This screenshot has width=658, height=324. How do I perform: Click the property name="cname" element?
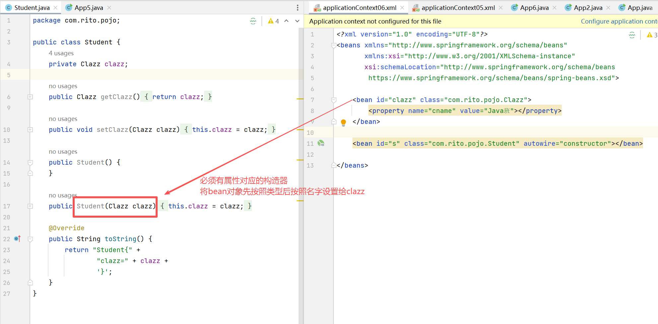465,111
